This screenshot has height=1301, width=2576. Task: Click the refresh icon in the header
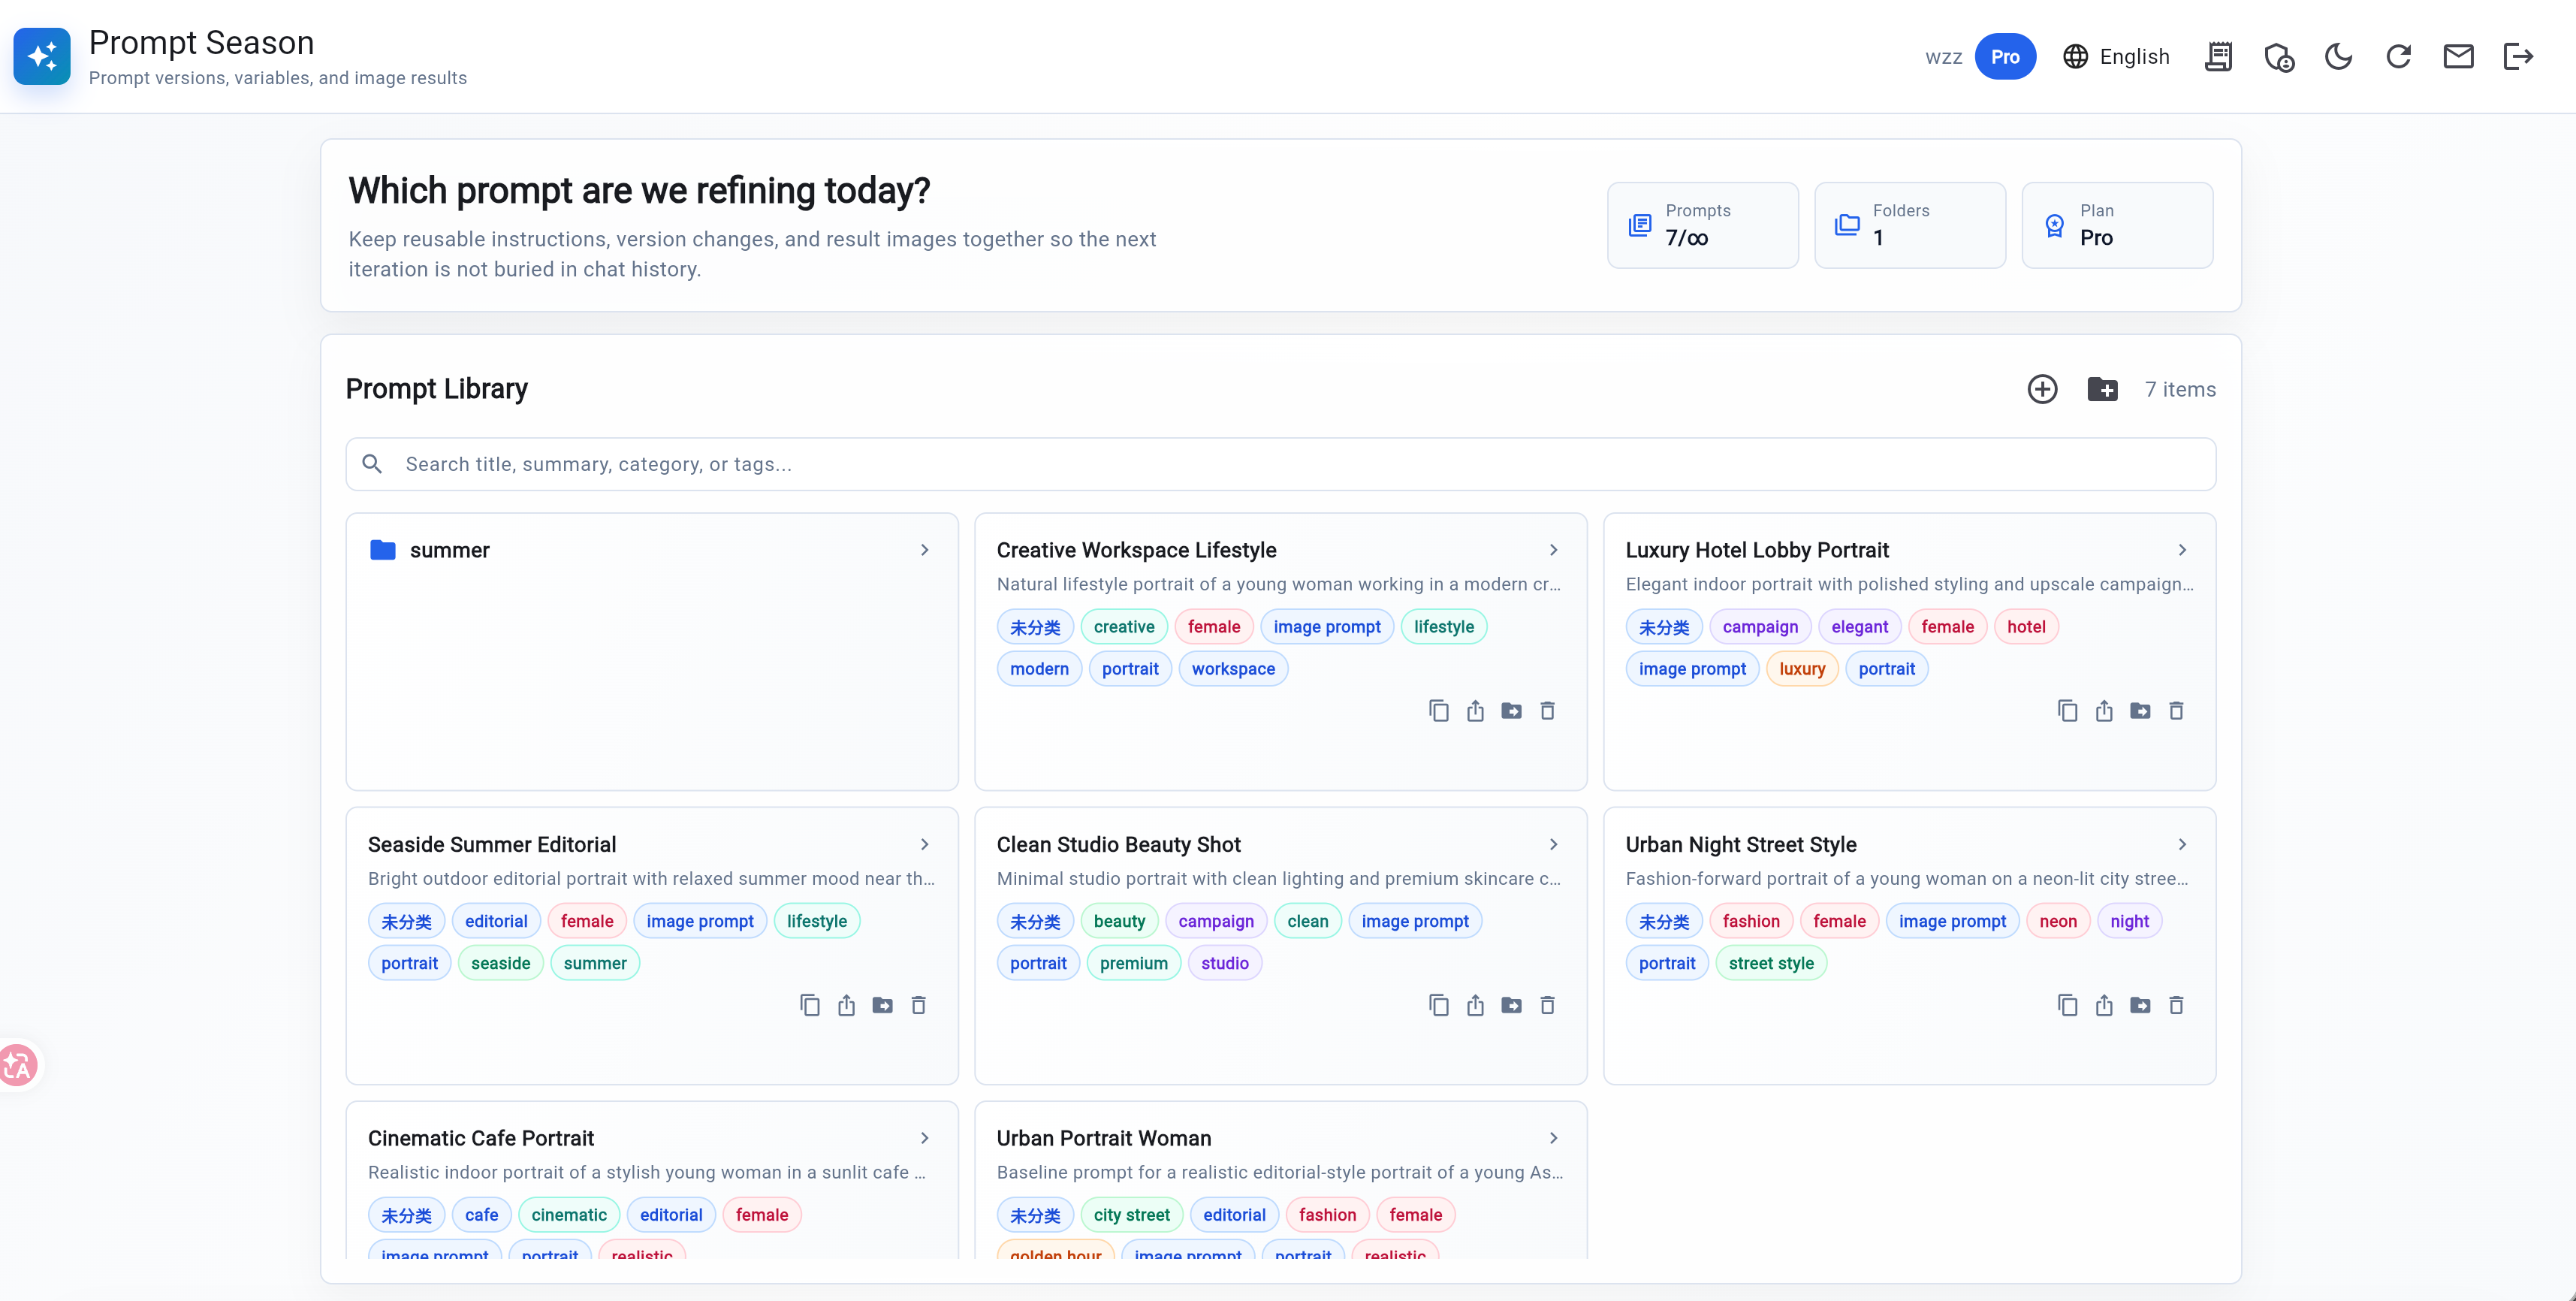coord(2398,57)
